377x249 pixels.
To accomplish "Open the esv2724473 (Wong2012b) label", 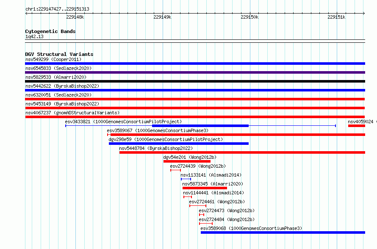I will (227, 210).
